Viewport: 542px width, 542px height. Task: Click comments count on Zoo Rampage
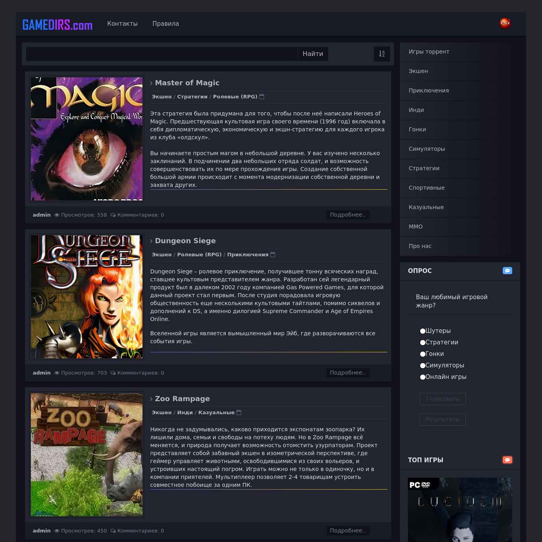point(137,530)
